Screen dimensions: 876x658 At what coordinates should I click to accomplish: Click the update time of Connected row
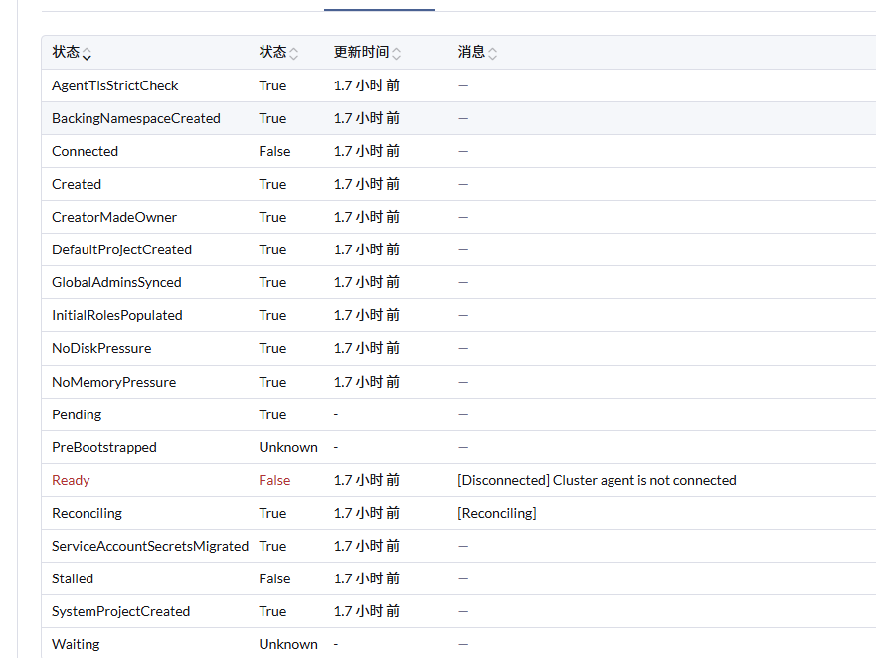coord(367,151)
